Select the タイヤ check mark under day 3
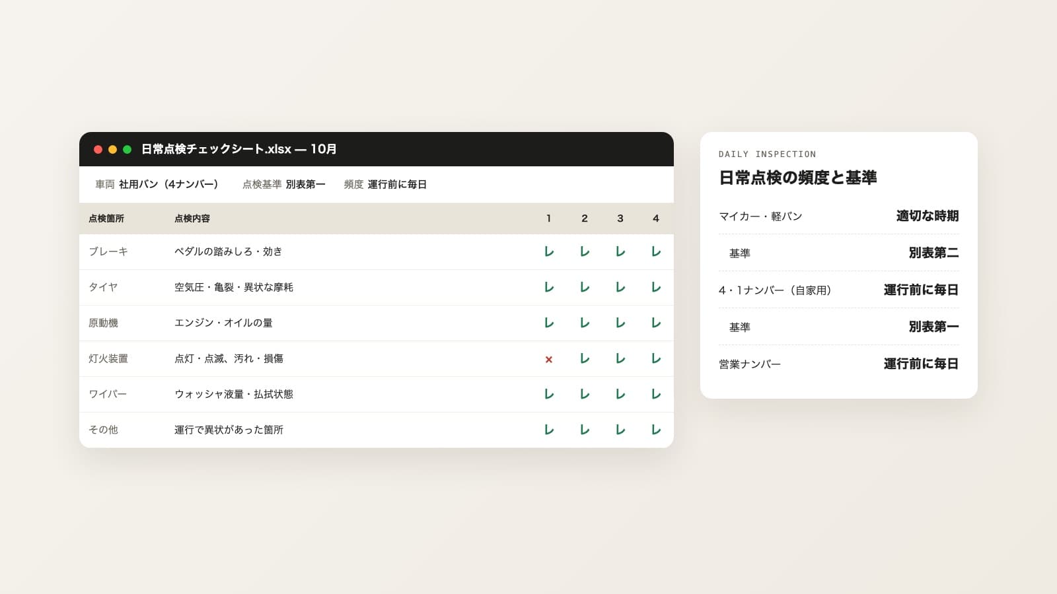 (620, 287)
